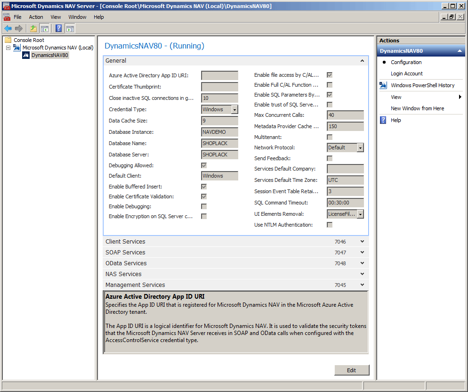The height and width of the screenshot is (392, 468).
Task: Click the Services Default Company field
Action: [x=345, y=169]
